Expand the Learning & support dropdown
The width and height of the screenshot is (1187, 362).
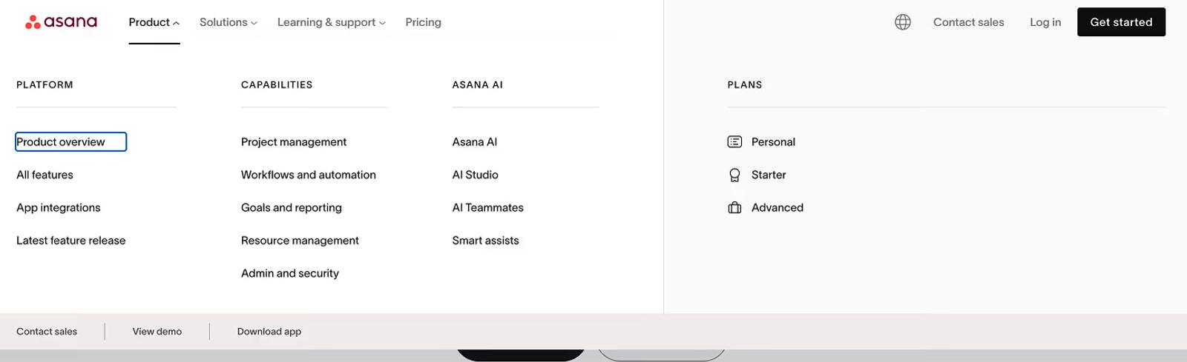pos(332,22)
